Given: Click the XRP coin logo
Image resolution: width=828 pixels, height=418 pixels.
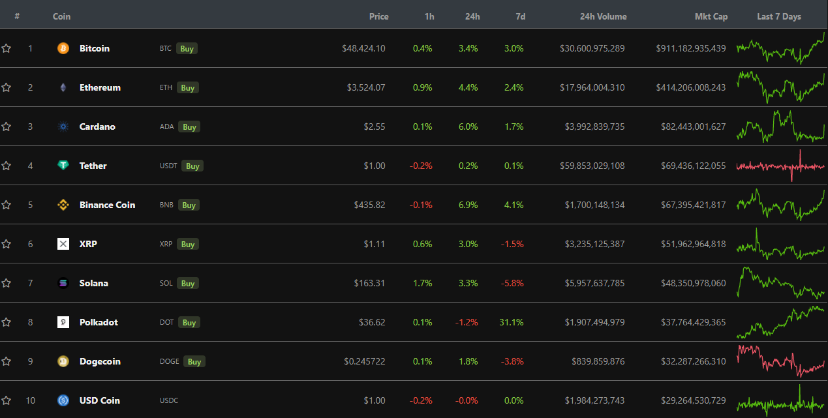Looking at the screenshot, I should pyautogui.click(x=63, y=244).
